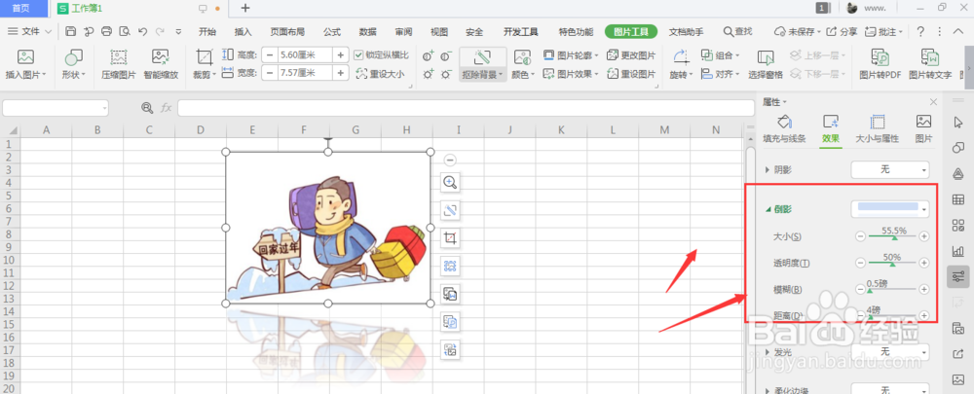Click the Share (分享) button

(x=844, y=32)
